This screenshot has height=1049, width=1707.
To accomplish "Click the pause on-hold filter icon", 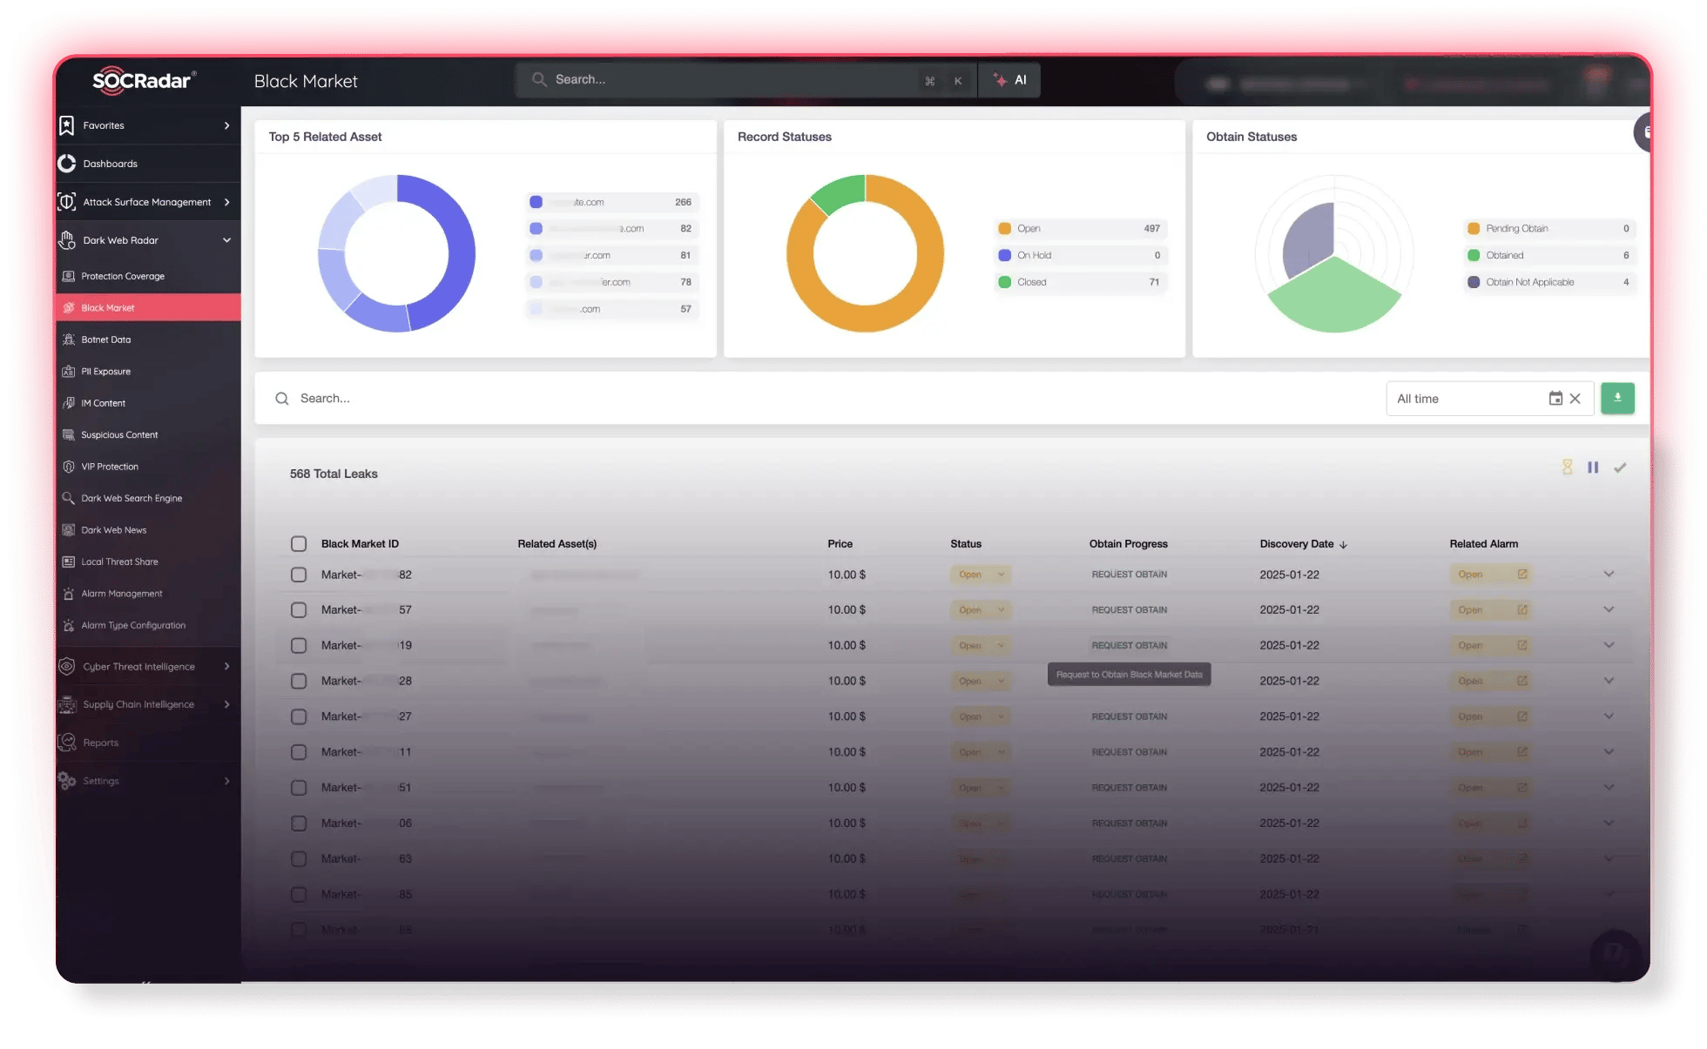I will click(x=1593, y=467).
